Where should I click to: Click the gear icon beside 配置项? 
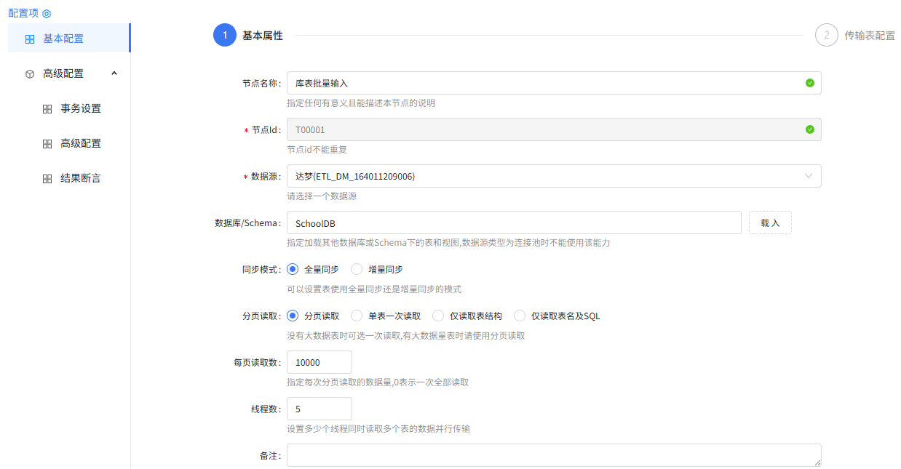(x=47, y=12)
